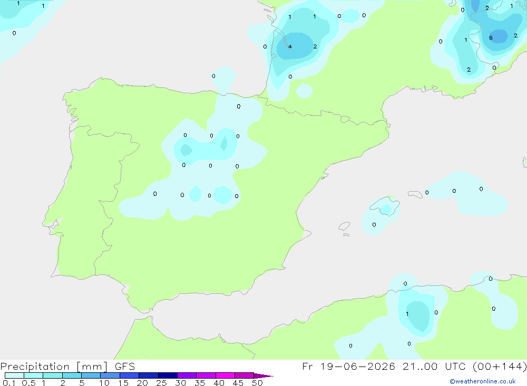Click the '50' legend scale label
The image size is (527, 386).
pyautogui.click(x=257, y=383)
